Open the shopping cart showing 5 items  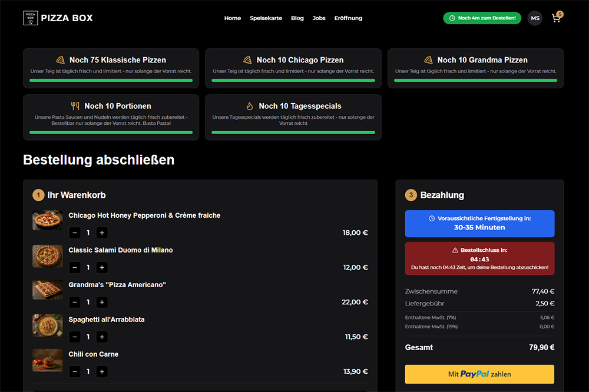point(556,18)
